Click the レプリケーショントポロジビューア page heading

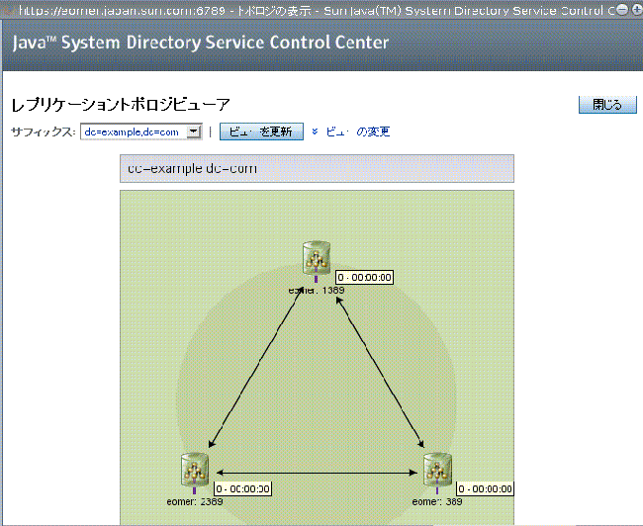121,105
